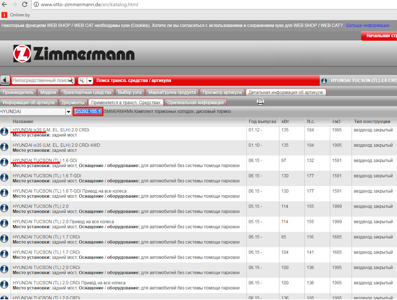Screen dimensions: 397x300
Task: Click info icon for TUCSON (TL) 1.6 T-GDi 130 кВт row without Привод
Action: 4,177
